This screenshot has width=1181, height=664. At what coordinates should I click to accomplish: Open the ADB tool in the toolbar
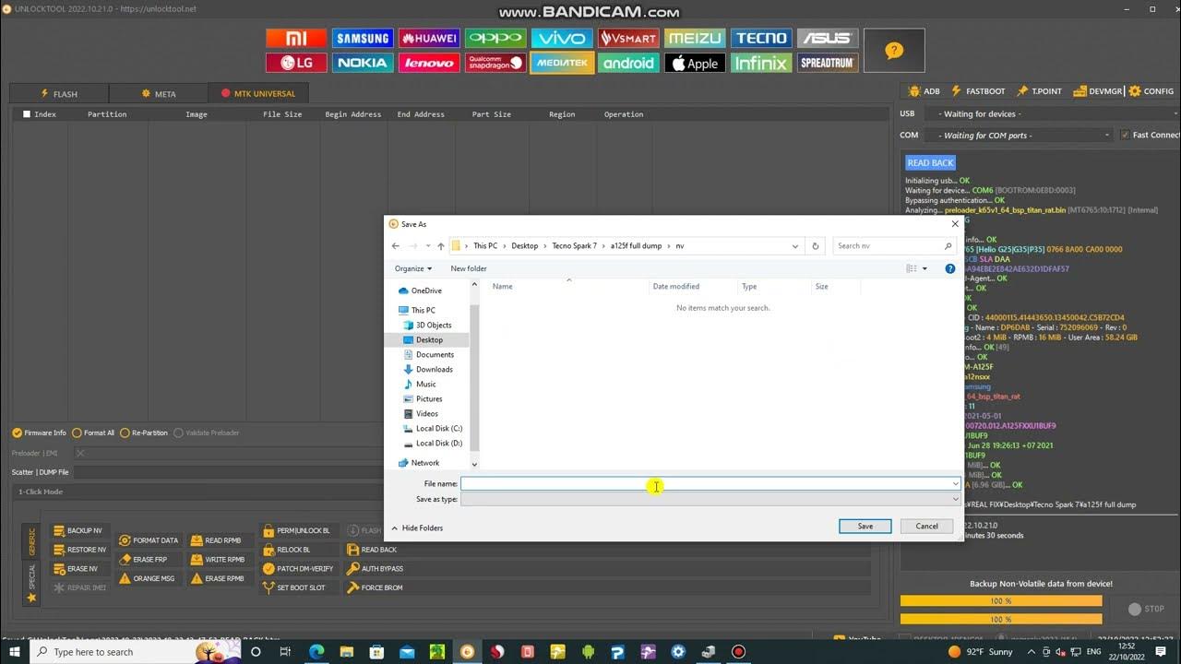point(925,91)
